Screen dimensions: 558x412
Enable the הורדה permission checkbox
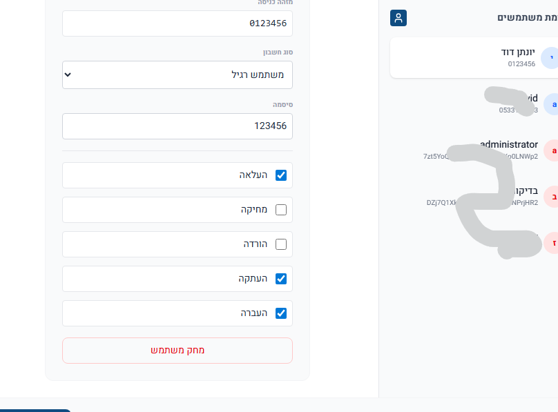coord(281,244)
